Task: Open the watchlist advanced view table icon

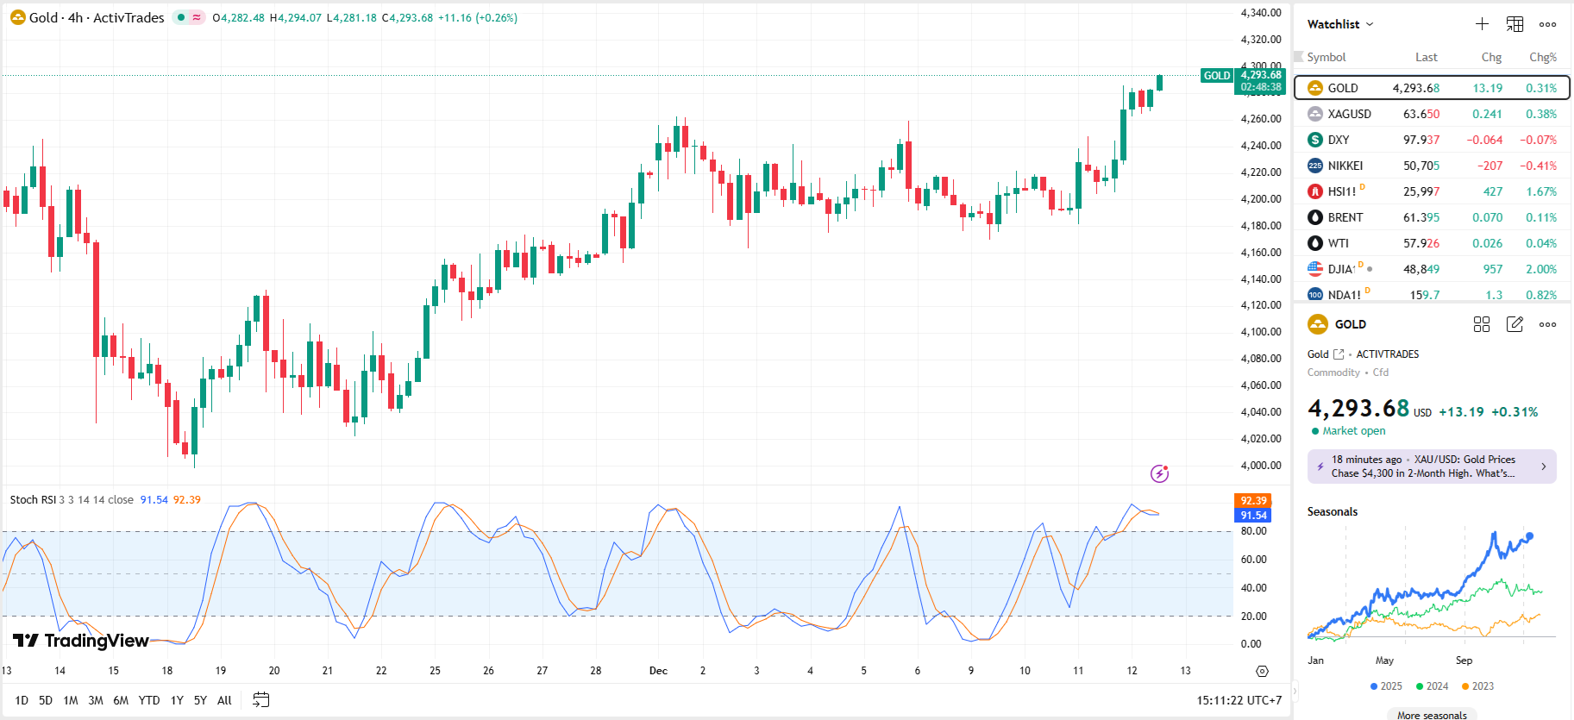Action: point(1514,24)
